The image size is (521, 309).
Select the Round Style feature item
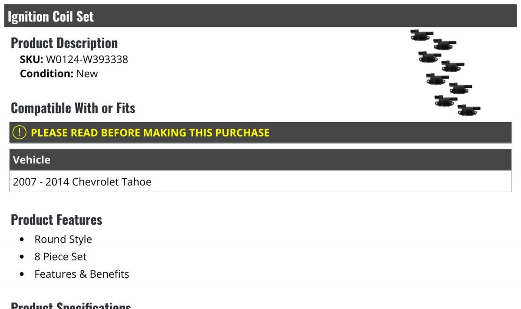[63, 239]
